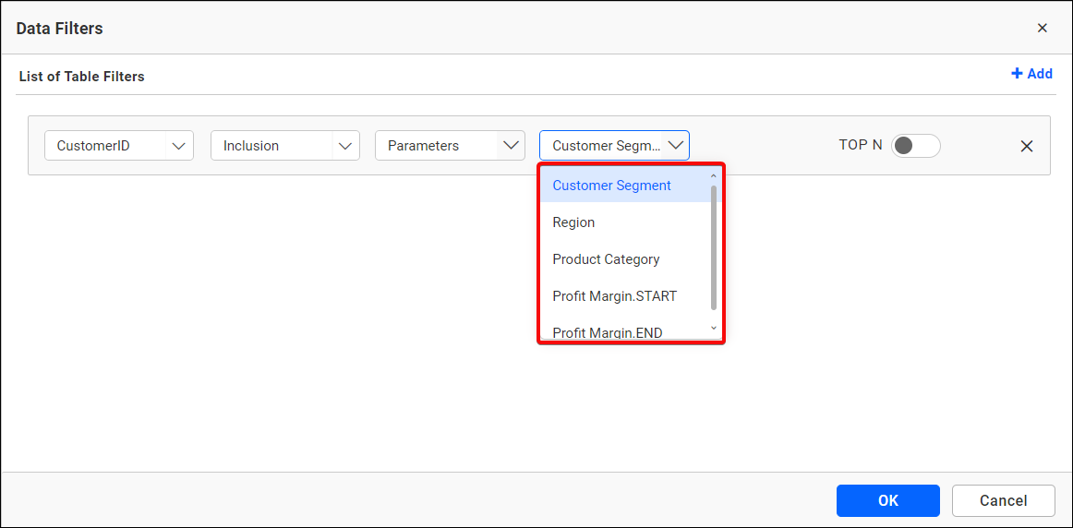This screenshot has height=528, width=1073.
Task: Click the plus icon beside Add
Action: coord(1017,74)
